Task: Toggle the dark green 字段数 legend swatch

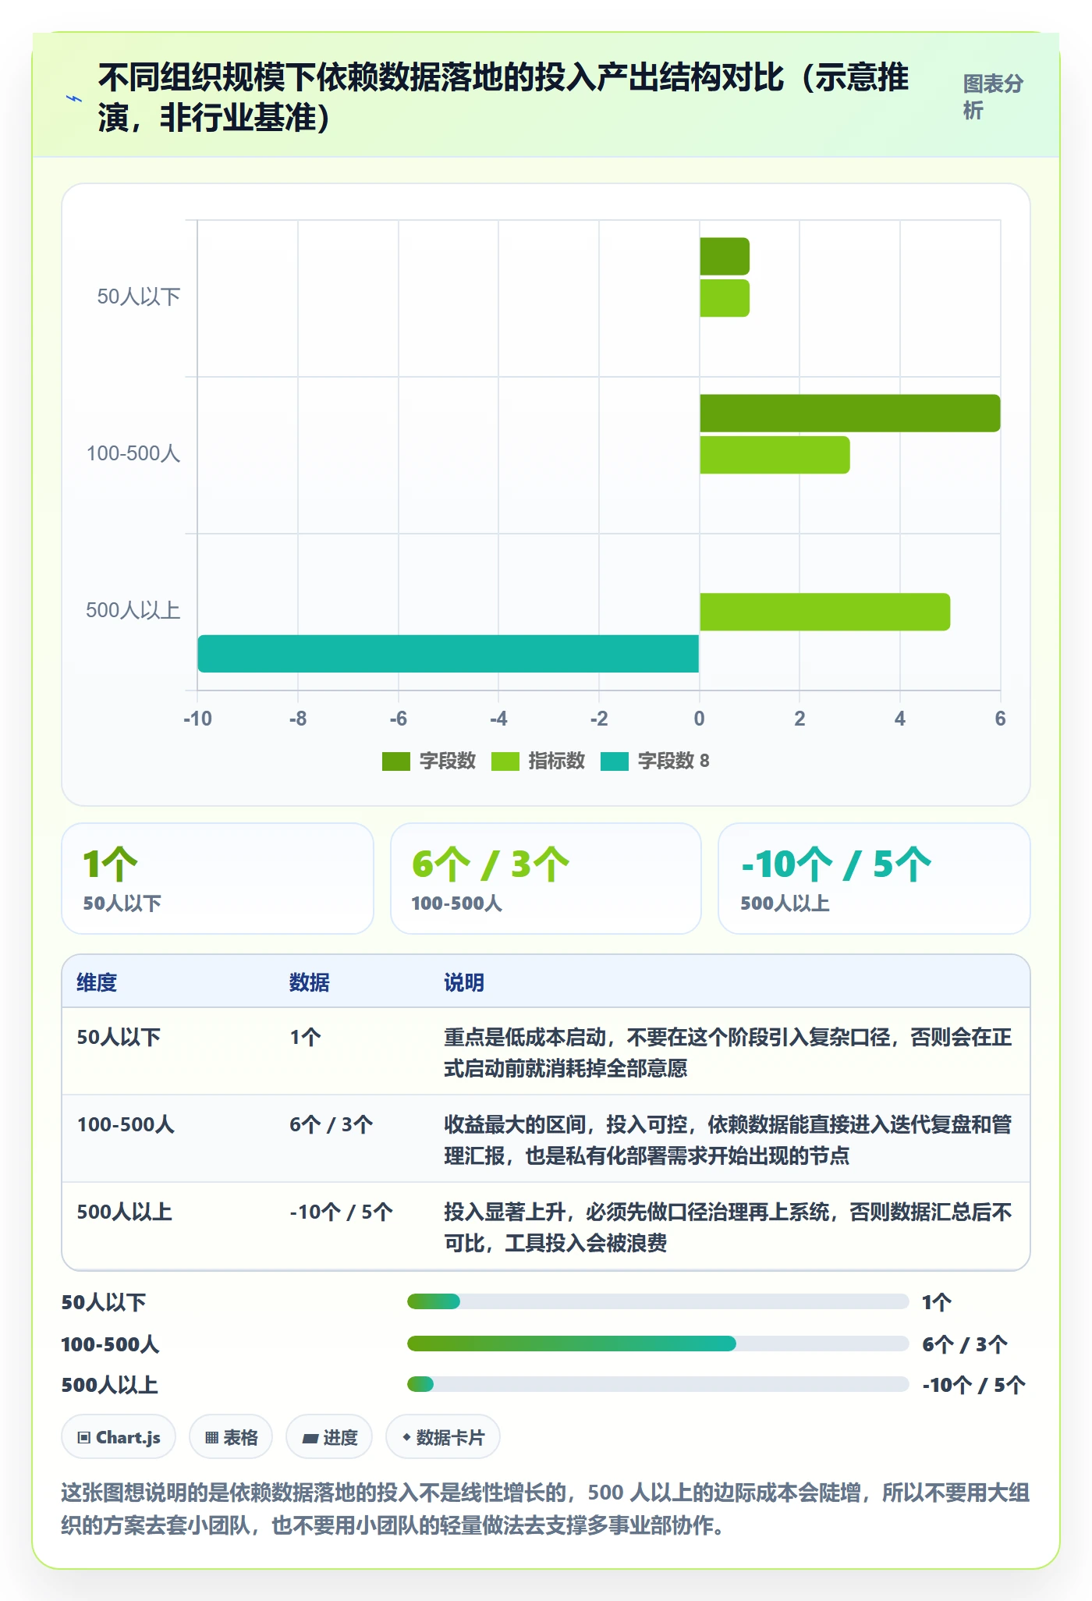Action: pos(396,761)
